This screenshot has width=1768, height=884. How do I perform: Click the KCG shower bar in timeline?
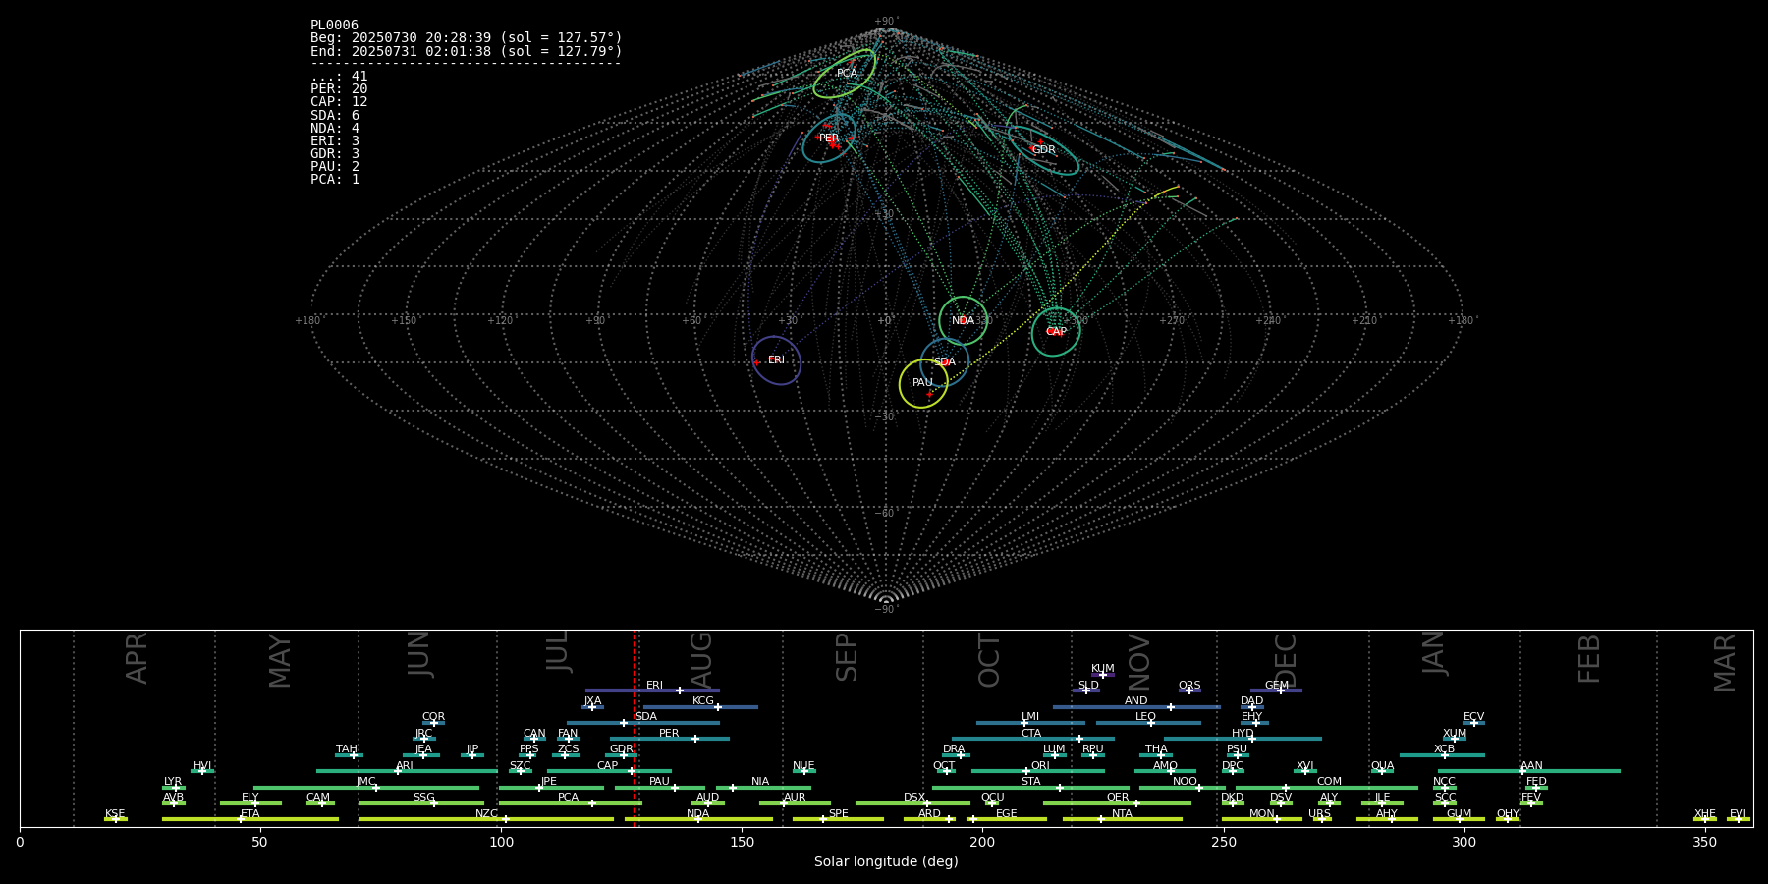coord(700,707)
